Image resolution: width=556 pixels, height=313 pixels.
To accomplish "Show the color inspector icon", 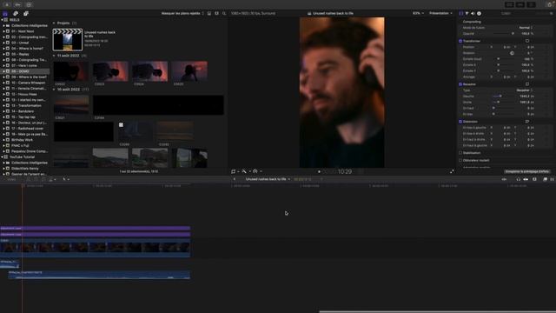I will tap(467, 14).
